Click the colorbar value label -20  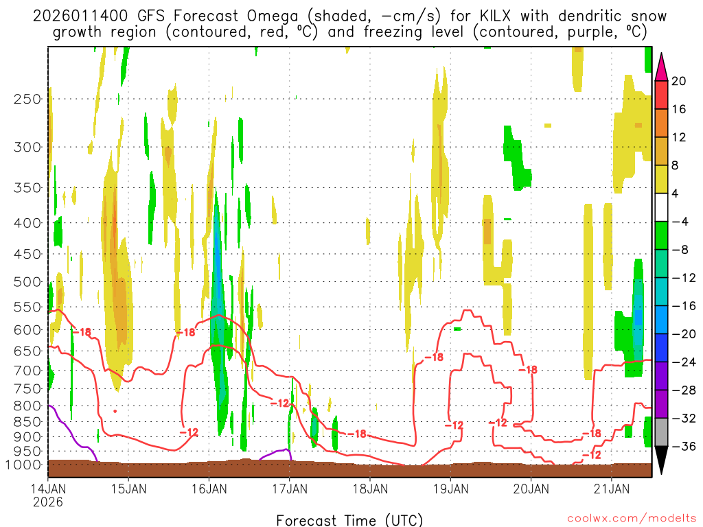684,334
